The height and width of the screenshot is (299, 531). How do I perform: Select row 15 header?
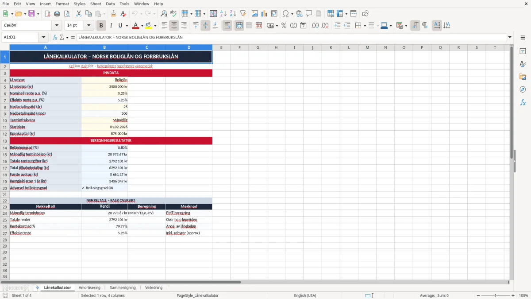[5, 155]
